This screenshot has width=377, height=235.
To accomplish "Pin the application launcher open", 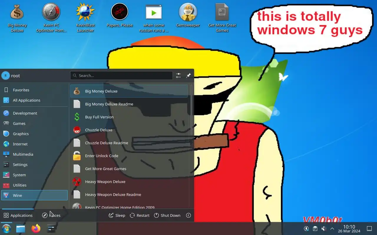I will tap(188, 75).
